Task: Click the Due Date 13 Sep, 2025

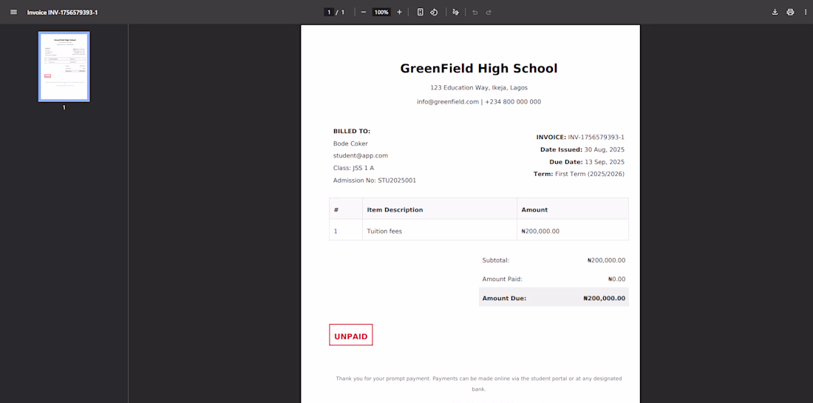Action: click(587, 162)
